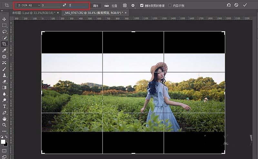Select the Move tool

click(4, 19)
